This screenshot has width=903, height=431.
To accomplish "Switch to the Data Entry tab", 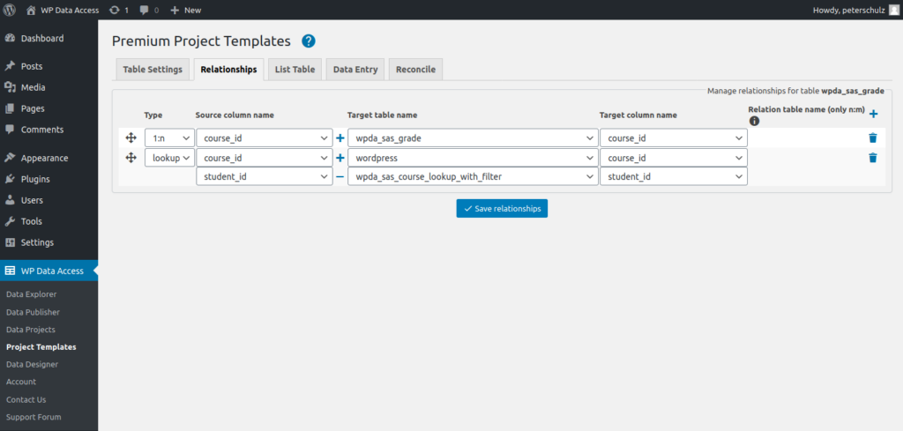I will tap(355, 70).
